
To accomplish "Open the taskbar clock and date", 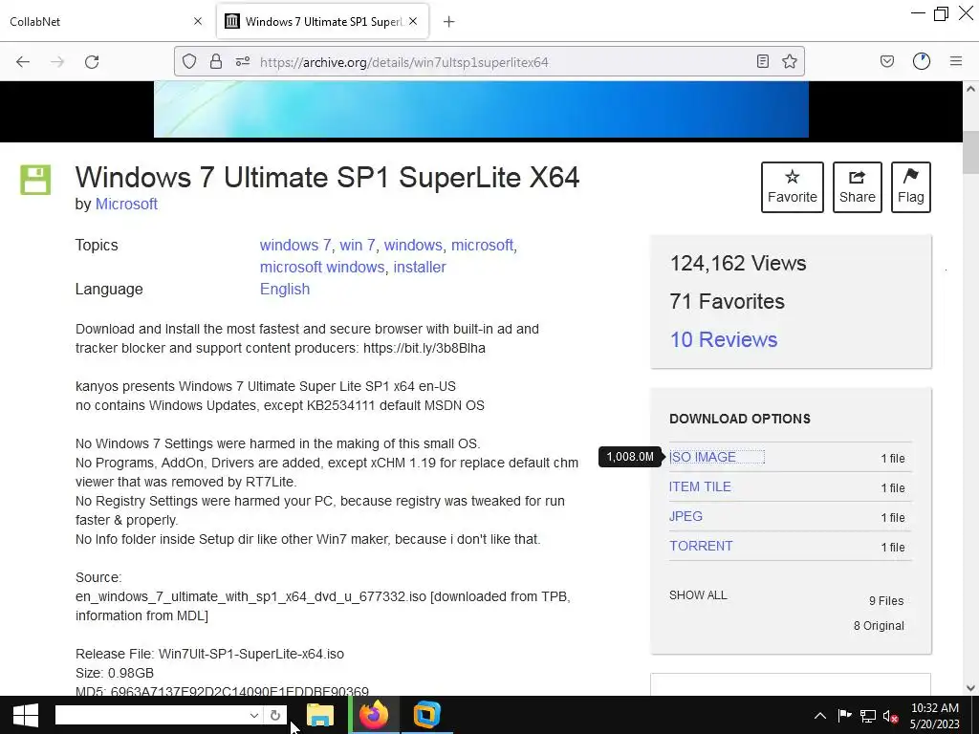I will coord(935,716).
